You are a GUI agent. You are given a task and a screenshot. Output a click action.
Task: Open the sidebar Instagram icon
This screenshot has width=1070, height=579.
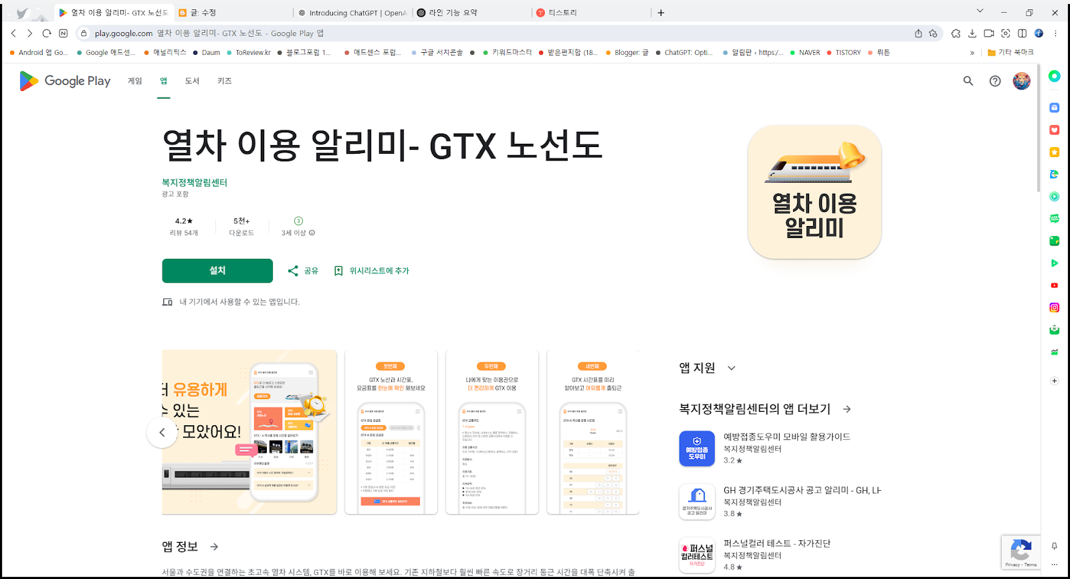(1054, 308)
